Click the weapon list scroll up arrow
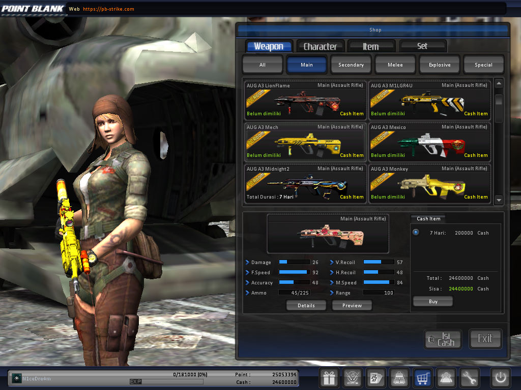This screenshot has width=521, height=390. pos(499,83)
